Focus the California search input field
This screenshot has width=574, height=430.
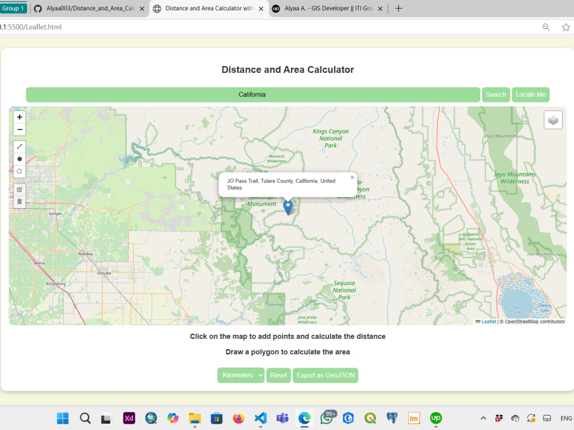[x=253, y=95]
